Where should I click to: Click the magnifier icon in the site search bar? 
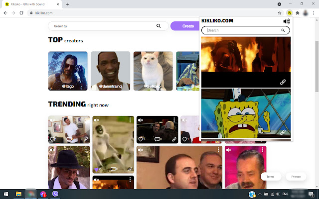159,26
